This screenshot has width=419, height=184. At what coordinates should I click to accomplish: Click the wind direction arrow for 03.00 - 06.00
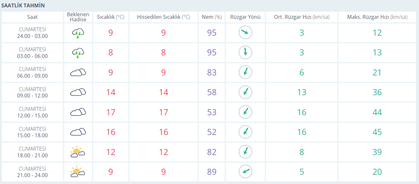point(245,53)
